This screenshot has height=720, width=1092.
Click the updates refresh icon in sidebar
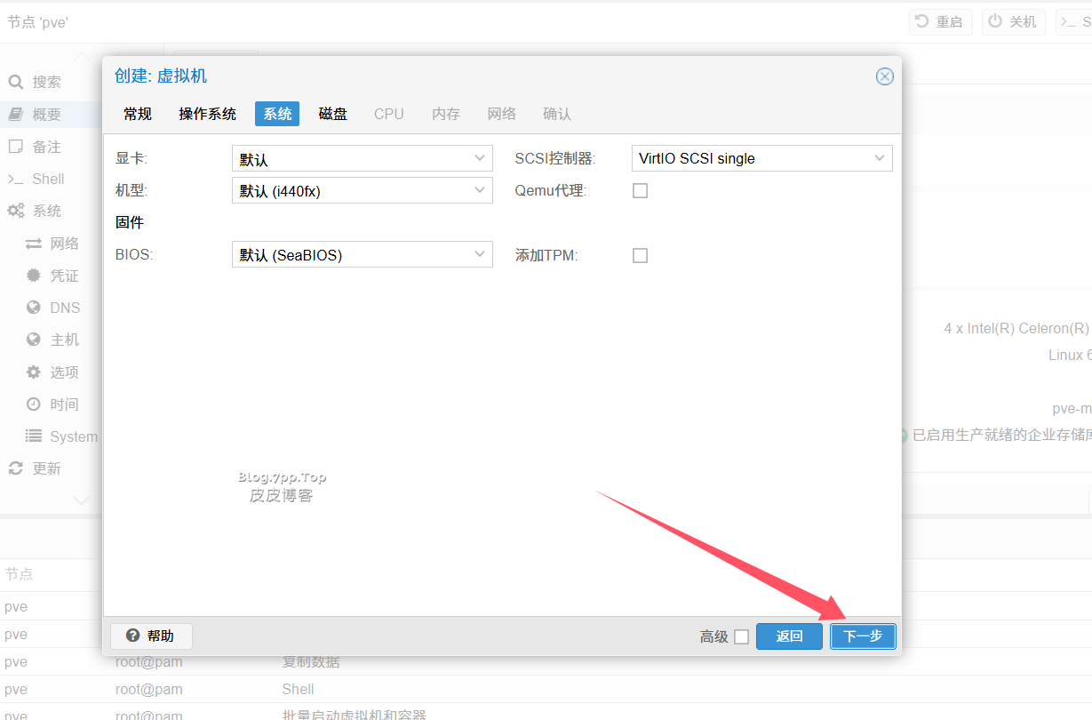pos(15,468)
